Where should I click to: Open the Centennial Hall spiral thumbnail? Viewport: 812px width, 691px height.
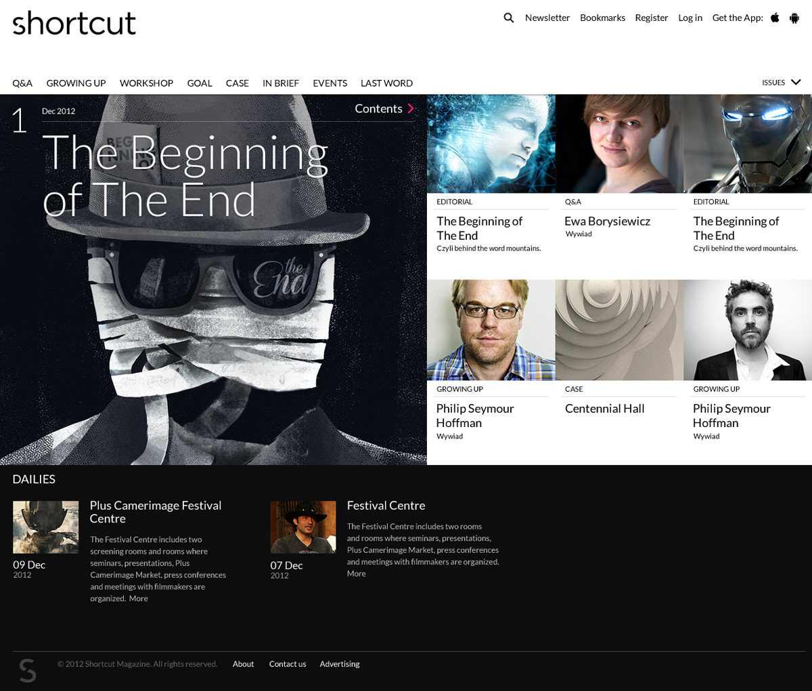point(619,330)
